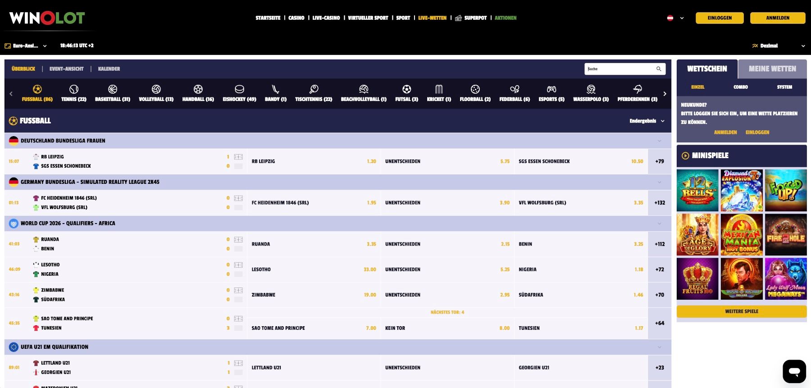Follow Anmelden link in Wettschein panel
Screen dimensions: 811x388
[725, 132]
